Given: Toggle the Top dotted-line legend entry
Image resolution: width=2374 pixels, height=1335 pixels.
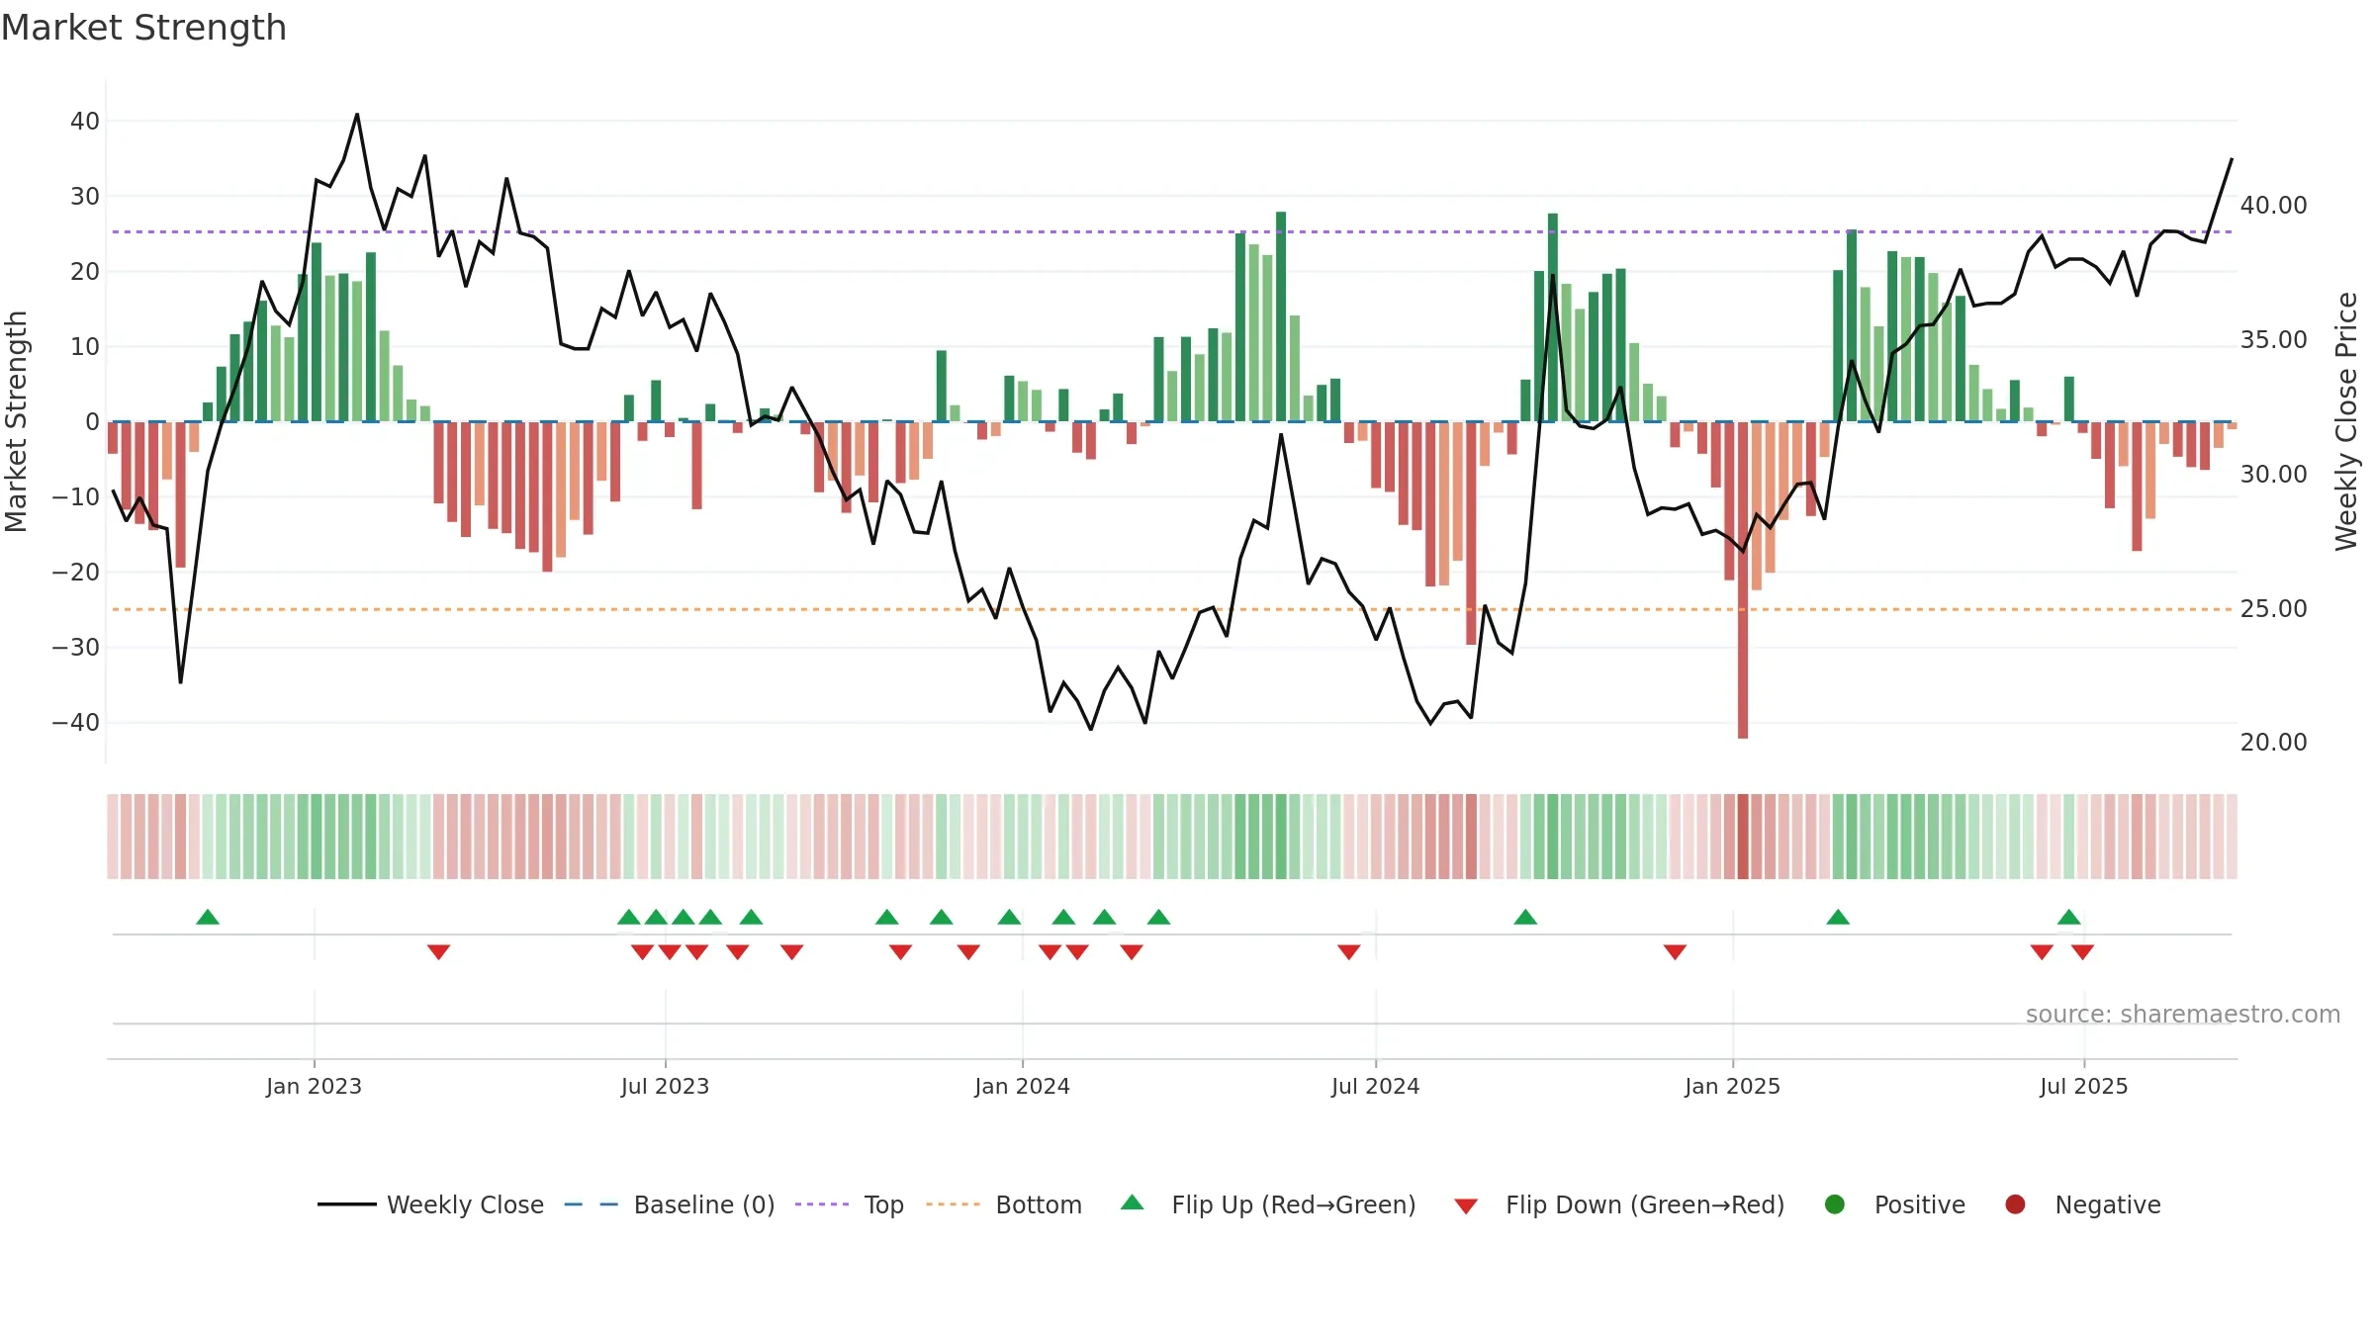Looking at the screenshot, I should (x=849, y=1204).
